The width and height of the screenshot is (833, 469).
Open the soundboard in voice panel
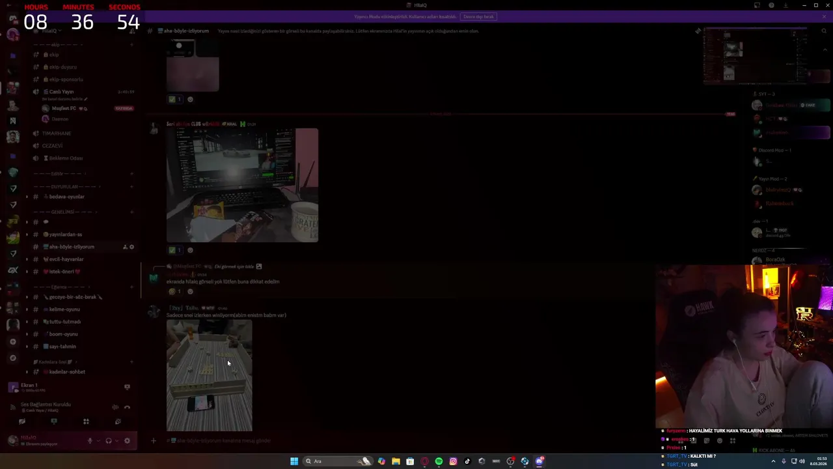pos(118,421)
